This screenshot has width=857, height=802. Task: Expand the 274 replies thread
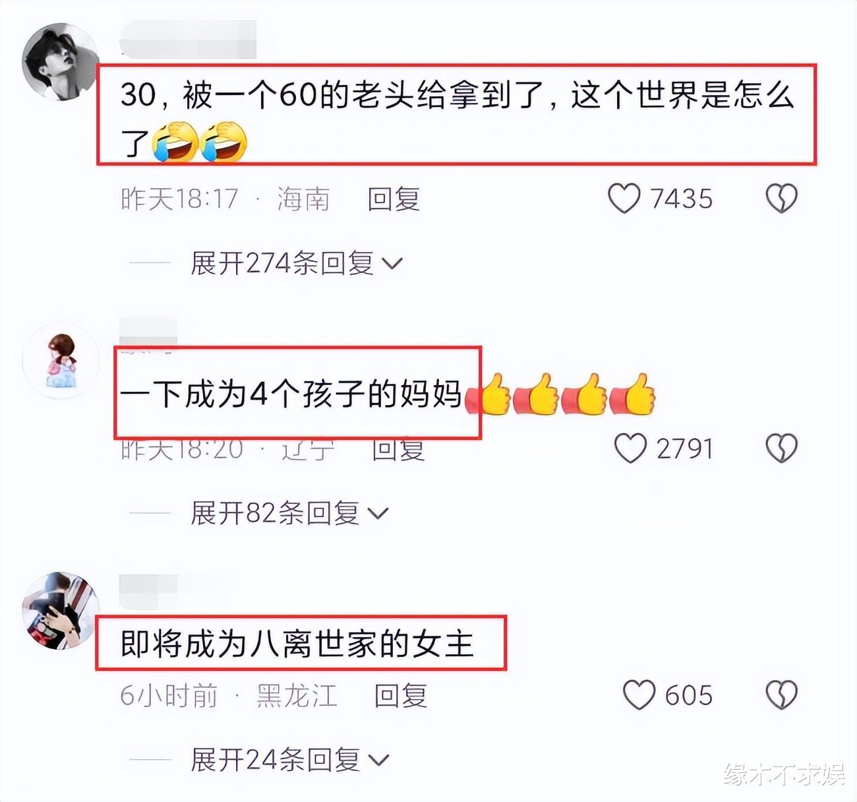pos(297,264)
